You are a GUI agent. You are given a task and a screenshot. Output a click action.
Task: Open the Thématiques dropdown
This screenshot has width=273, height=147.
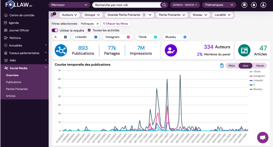click(219, 5)
